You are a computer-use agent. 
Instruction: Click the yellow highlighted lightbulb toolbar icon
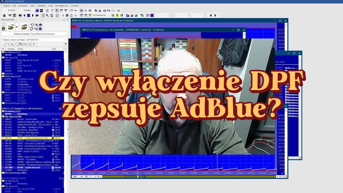[x=117, y=15]
